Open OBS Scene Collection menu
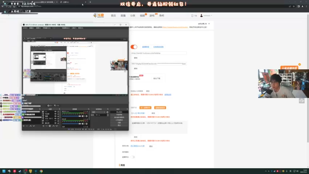The height and width of the screenshot is (174, 309). click(x=66, y=28)
